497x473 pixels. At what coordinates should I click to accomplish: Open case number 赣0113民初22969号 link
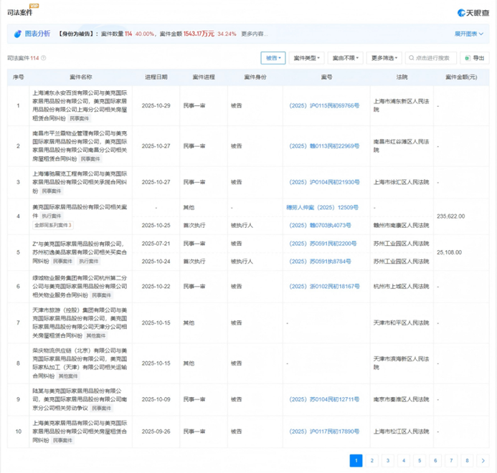[x=326, y=145]
